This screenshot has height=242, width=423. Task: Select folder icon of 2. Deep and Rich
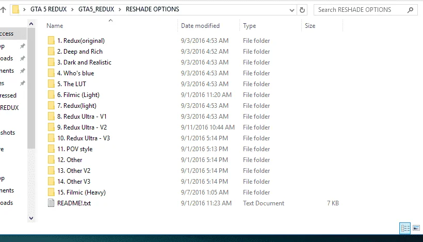[x=51, y=51]
